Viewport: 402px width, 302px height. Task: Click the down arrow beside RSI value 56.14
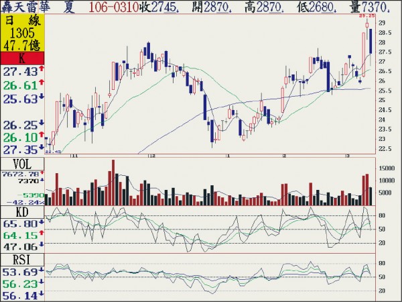tap(41, 295)
